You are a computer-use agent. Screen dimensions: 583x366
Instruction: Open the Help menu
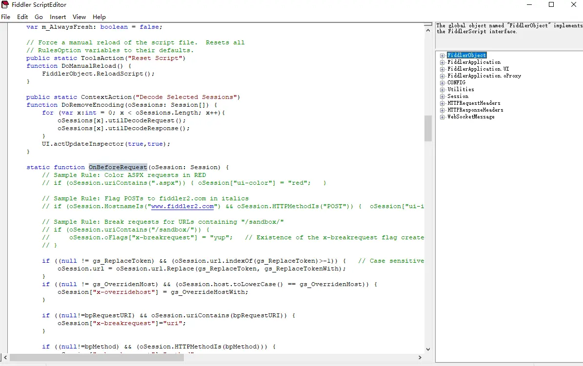(99, 17)
